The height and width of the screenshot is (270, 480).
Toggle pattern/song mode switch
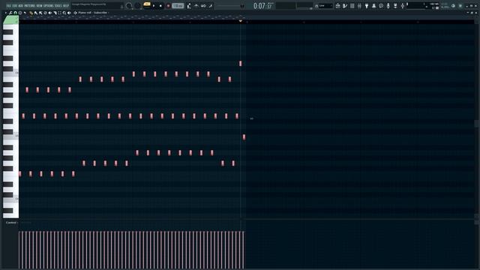(147, 5)
